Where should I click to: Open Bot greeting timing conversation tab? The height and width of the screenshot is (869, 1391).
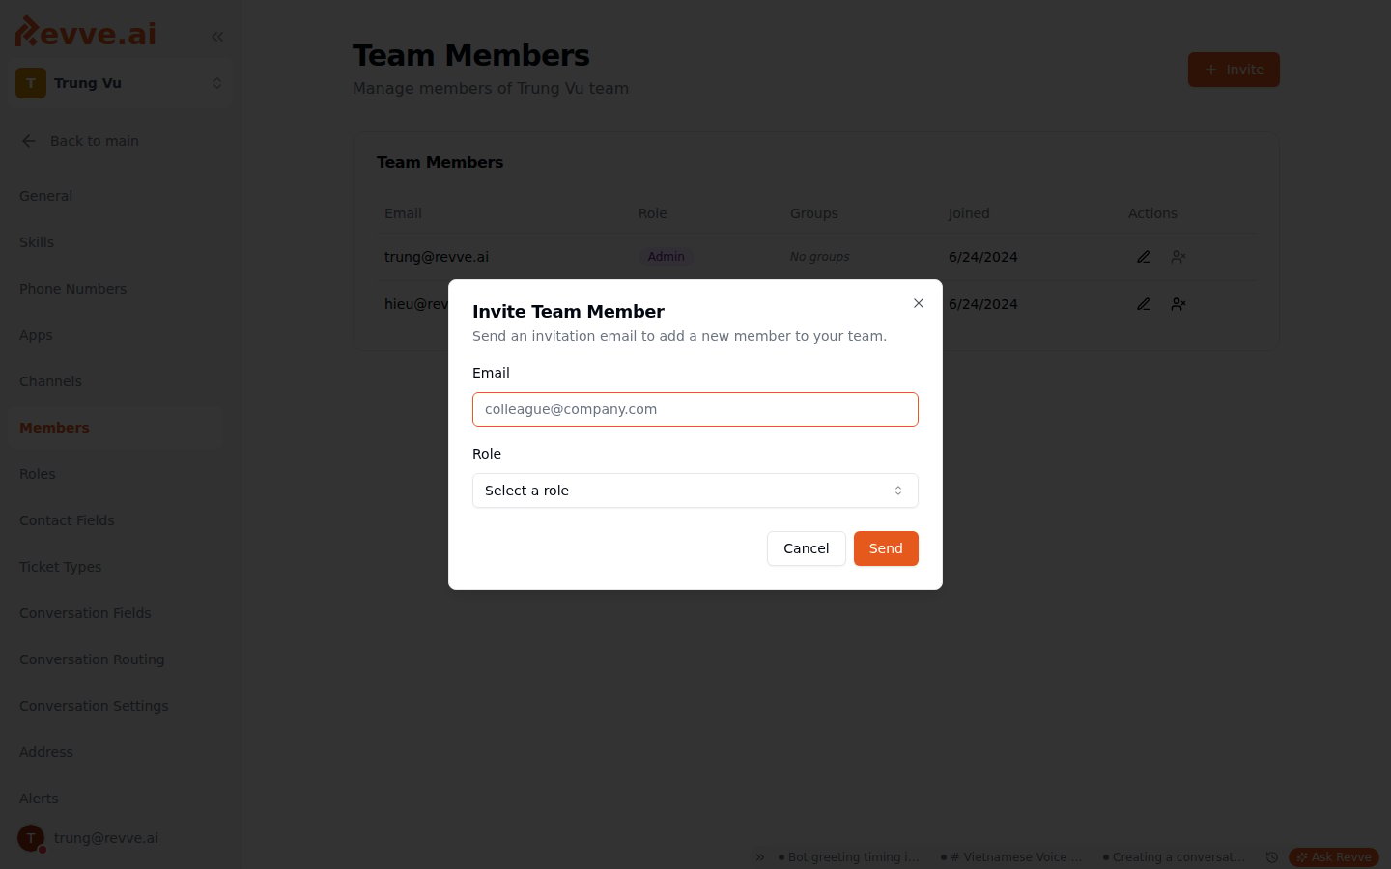tap(849, 857)
